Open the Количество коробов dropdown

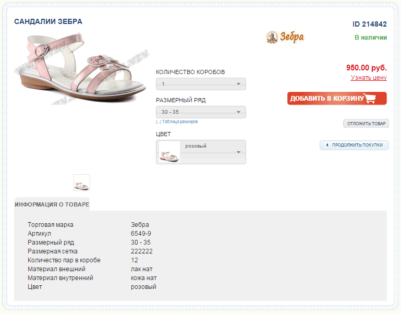[x=201, y=84]
